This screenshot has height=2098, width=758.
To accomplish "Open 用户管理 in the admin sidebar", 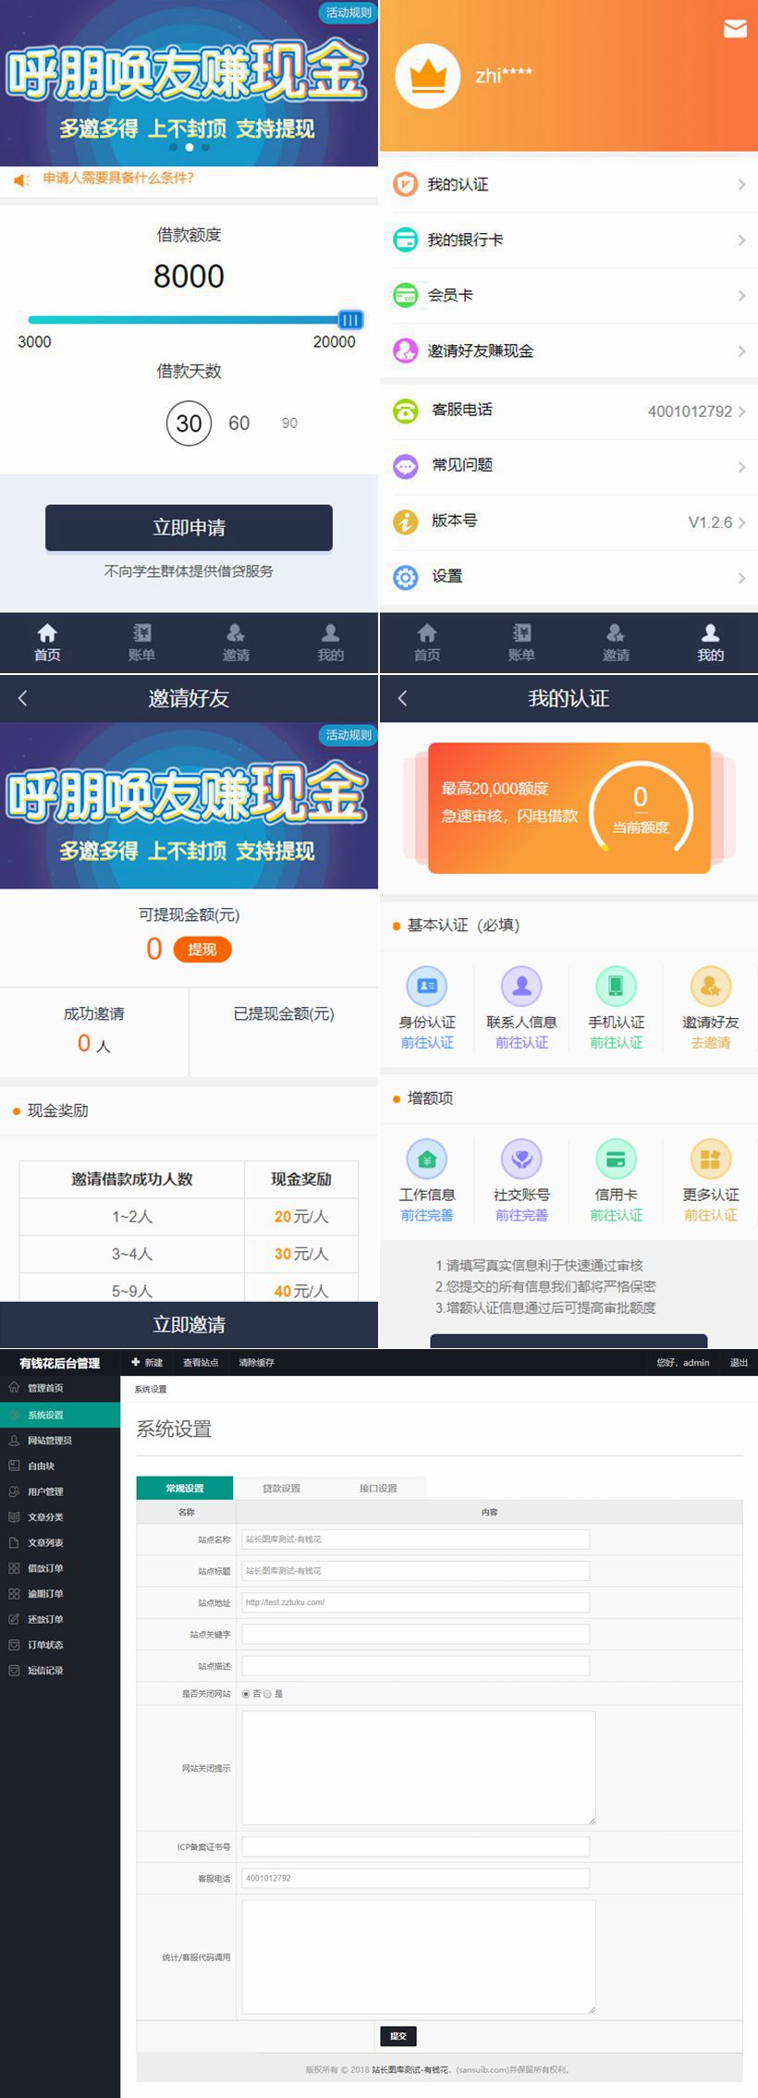I will [45, 1491].
